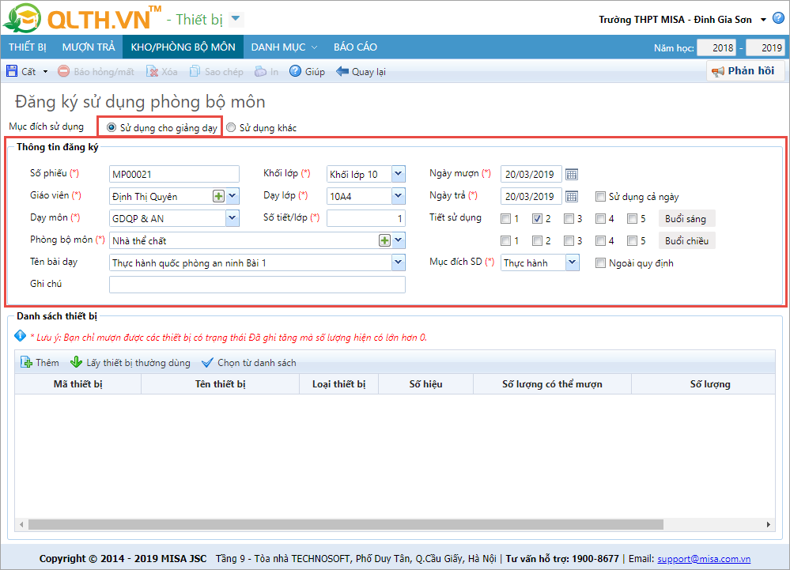Select Sử dụng cho giảng dạy radio
The height and width of the screenshot is (570, 790).
pyautogui.click(x=112, y=127)
